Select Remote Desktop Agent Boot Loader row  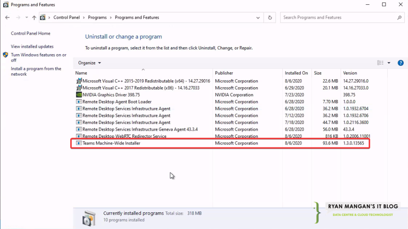coord(222,102)
